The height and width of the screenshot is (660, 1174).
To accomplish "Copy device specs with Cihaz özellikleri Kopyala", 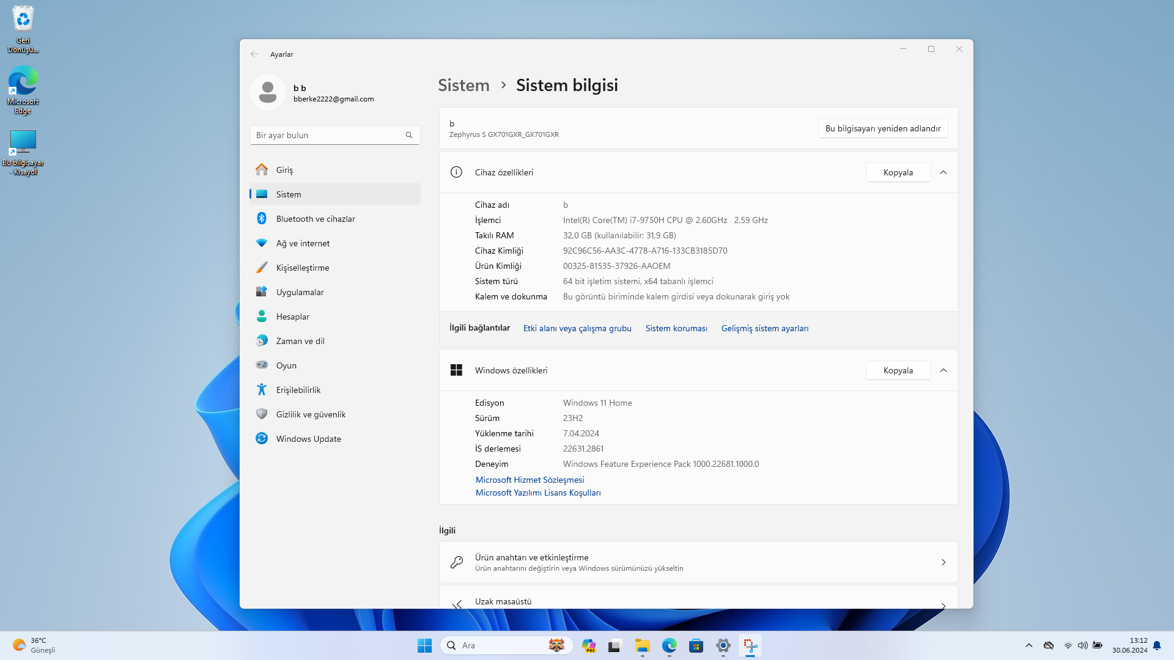I will pos(898,172).
